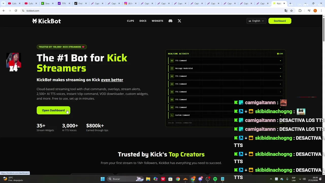Open the DOCS menu item
The image size is (325, 183).
pos(143,21)
